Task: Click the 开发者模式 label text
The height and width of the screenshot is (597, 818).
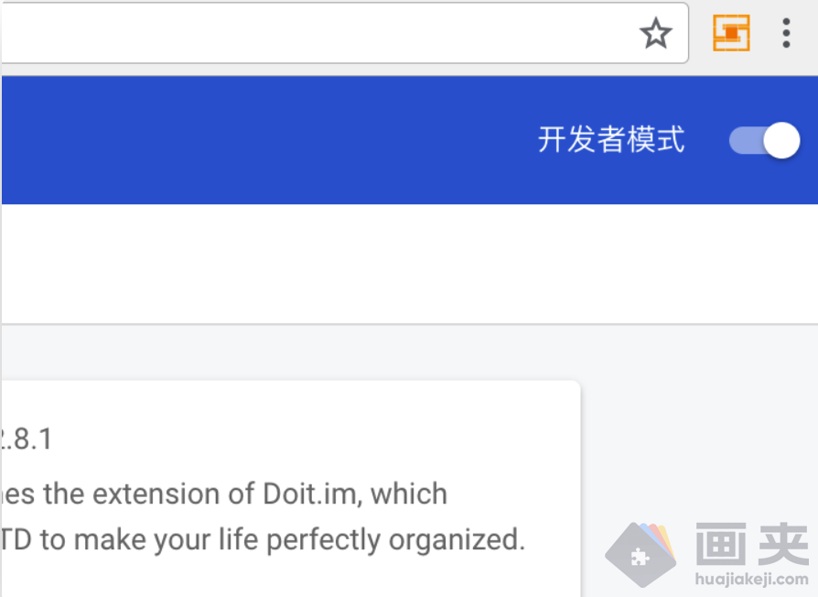Action: click(610, 140)
